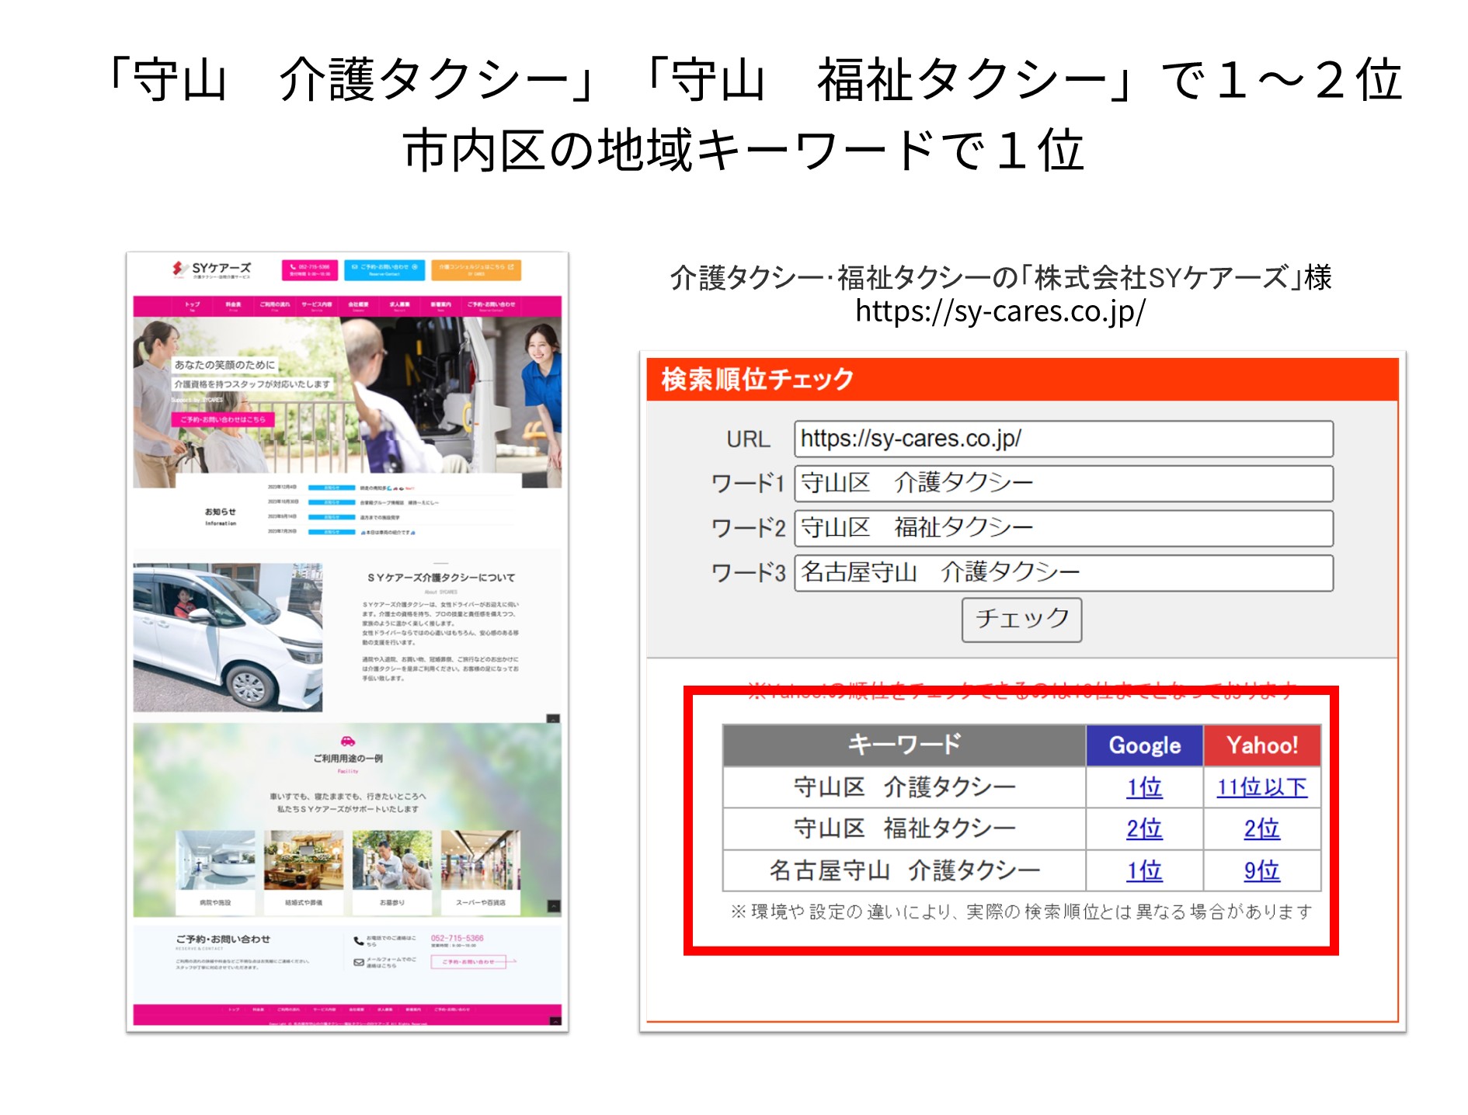The height and width of the screenshot is (1115, 1468).
Task: Click the white car photo thumbnail
Action: pos(228,637)
